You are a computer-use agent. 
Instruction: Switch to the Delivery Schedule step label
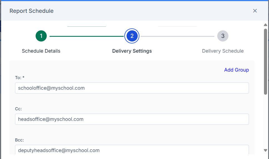[x=223, y=51]
